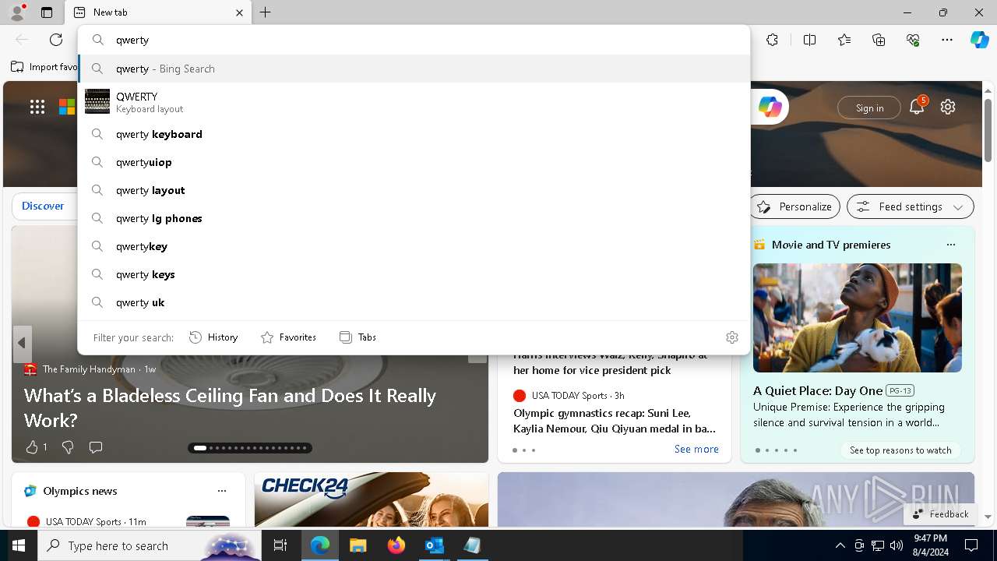The width and height of the screenshot is (997, 561).
Task: Filter search by History
Action: tap(213, 337)
